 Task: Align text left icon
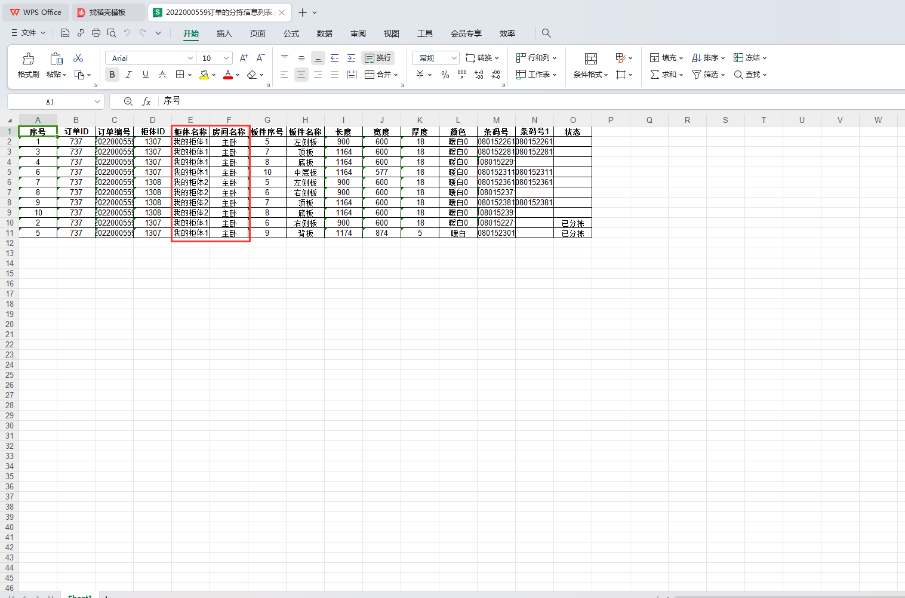[285, 75]
